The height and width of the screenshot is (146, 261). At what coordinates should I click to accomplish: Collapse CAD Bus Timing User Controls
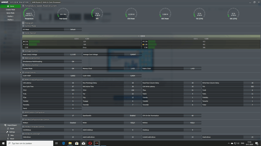point(23,127)
